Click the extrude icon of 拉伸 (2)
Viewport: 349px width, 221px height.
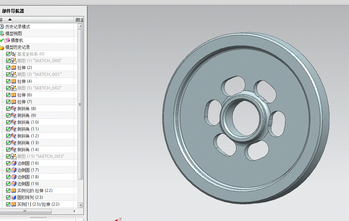[x=14, y=68]
